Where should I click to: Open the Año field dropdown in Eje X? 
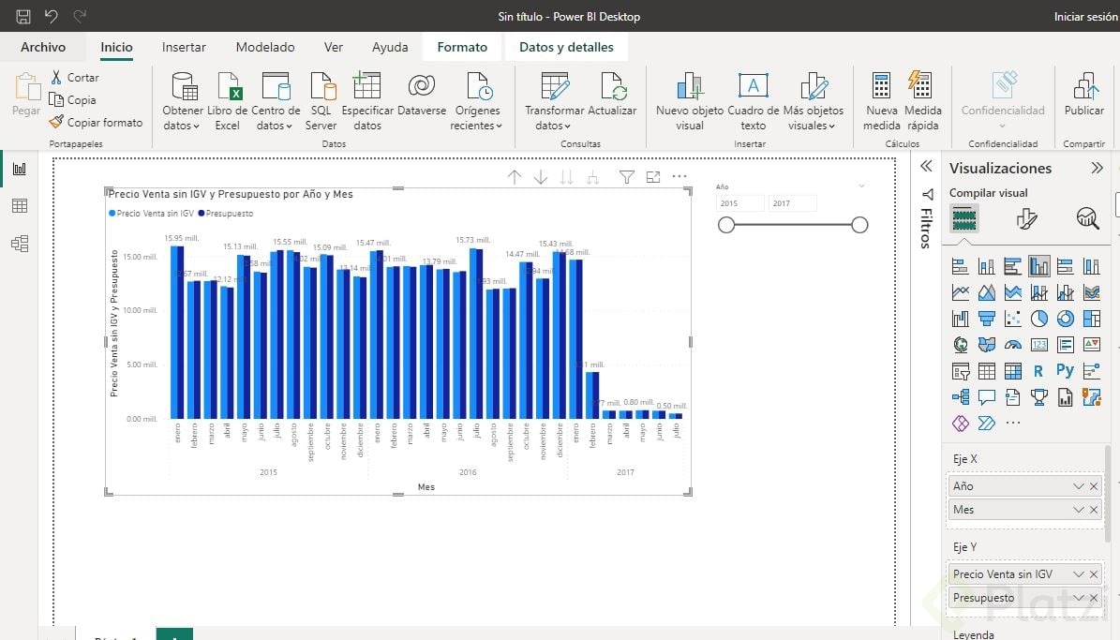tap(1078, 486)
